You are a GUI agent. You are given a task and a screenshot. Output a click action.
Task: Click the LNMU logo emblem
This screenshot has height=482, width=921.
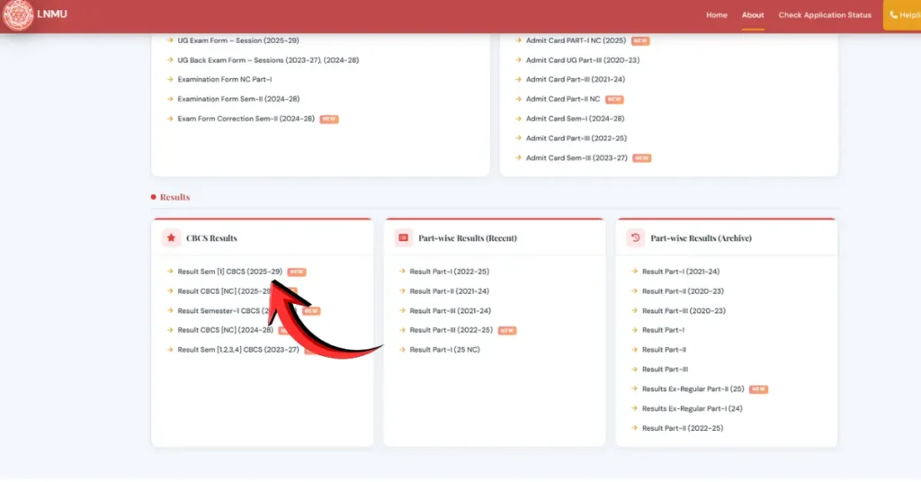(18, 14)
